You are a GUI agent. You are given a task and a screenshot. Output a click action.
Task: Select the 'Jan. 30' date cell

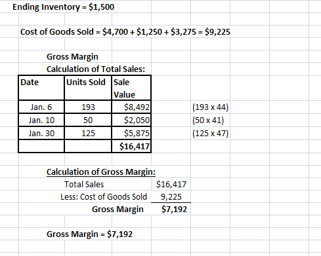[x=41, y=133]
